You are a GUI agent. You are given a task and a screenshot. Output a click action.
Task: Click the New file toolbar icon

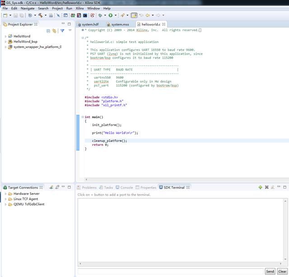(x=5, y=15)
